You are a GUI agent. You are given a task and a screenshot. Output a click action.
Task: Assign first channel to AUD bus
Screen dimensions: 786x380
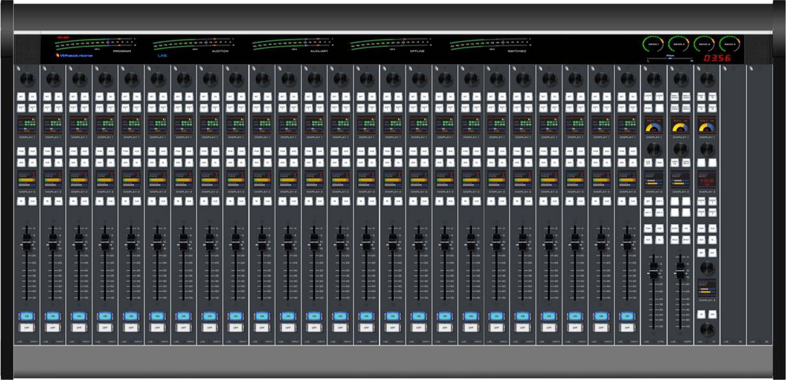[32, 151]
